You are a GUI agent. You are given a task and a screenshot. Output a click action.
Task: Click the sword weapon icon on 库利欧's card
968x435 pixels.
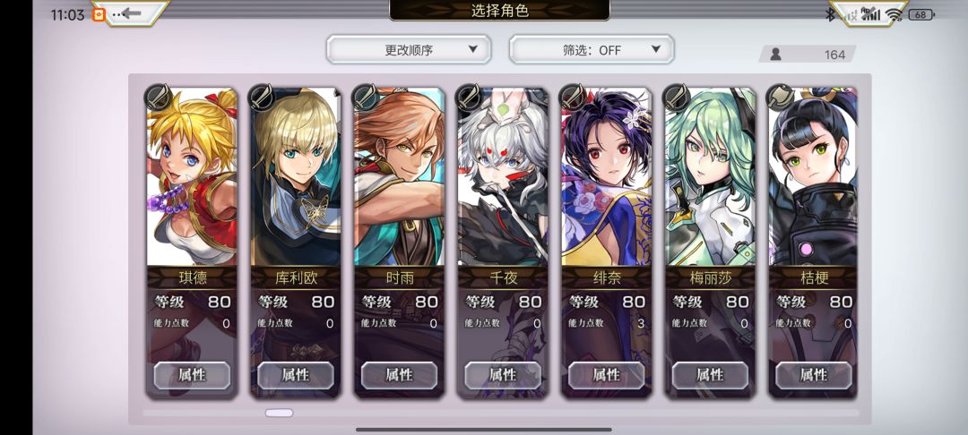261,98
